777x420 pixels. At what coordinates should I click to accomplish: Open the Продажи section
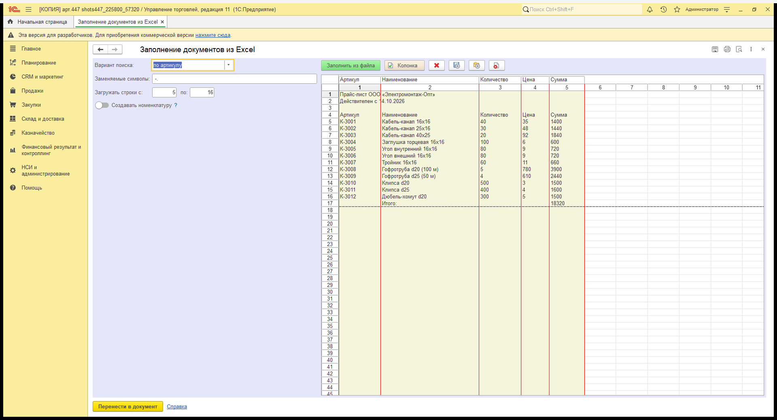(x=32, y=91)
